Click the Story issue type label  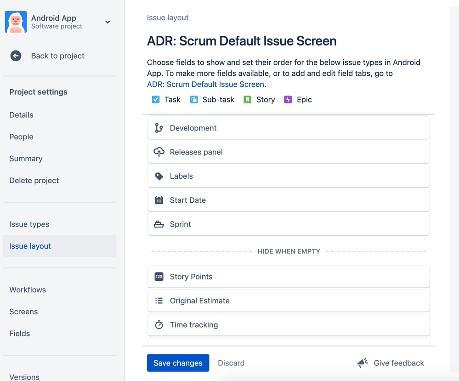click(x=266, y=100)
